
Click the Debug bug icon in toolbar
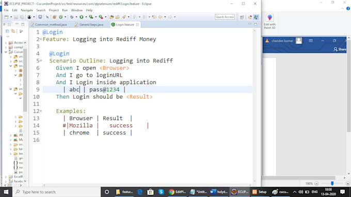point(72,17)
